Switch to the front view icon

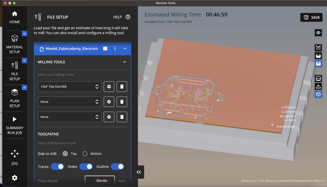pos(318,78)
